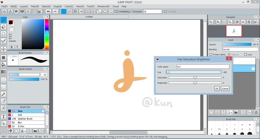Open the Cloud menu
Image resolution: width=260 pixels, height=139 pixels.
pos(116,6)
